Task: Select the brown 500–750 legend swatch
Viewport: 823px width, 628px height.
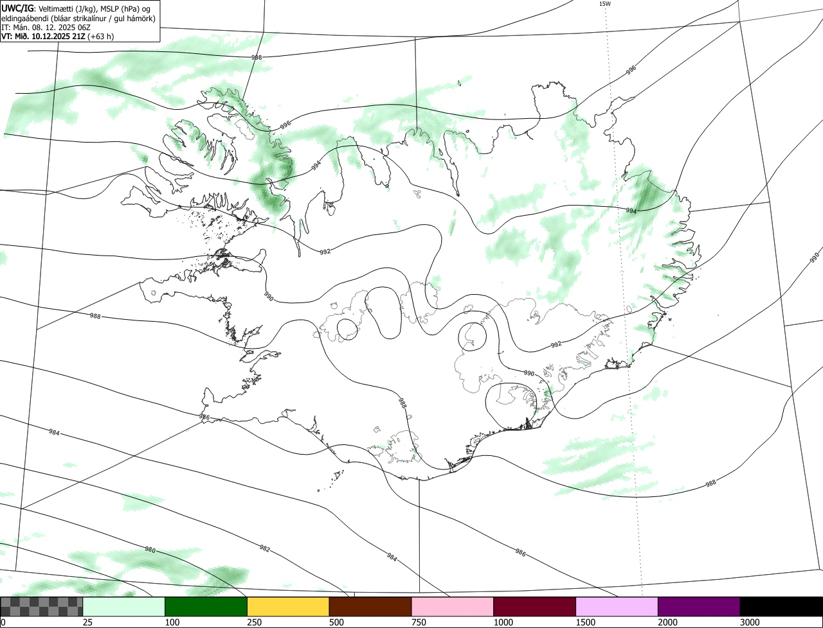Action: (370, 607)
